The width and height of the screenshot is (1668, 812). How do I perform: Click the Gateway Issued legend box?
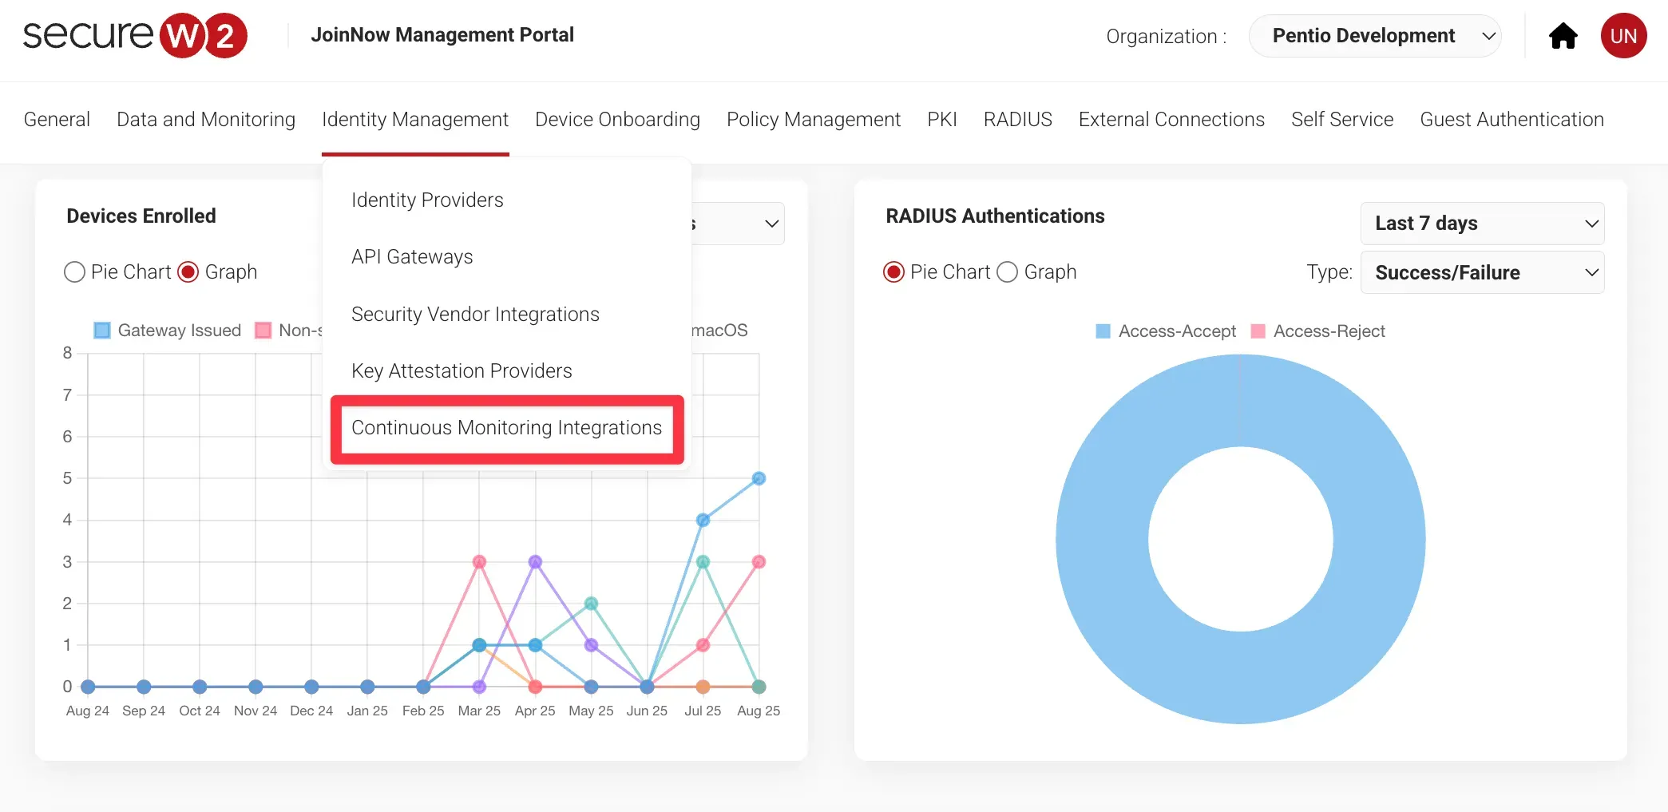(102, 331)
